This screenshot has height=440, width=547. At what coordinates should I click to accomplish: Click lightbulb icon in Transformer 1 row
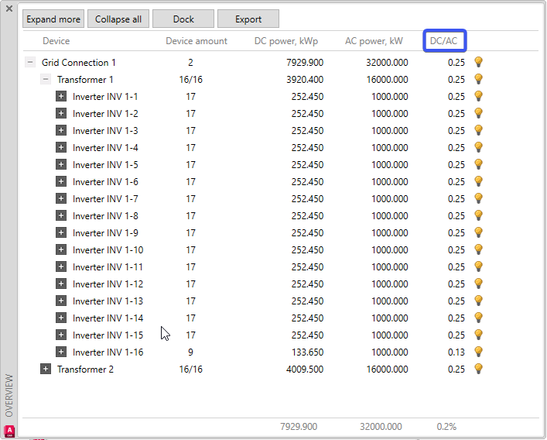point(479,79)
